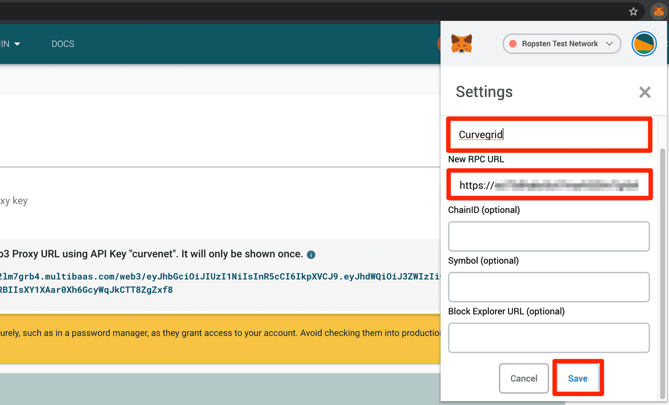Focus the Block Explorer URL (optional) field
669x405 pixels.
point(549,337)
